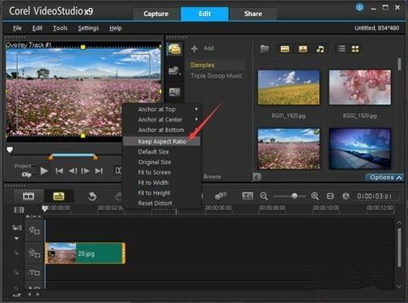The width and height of the screenshot is (408, 303).
Task: Select Keep Aspect Ratio menu entry
Action: click(x=162, y=141)
